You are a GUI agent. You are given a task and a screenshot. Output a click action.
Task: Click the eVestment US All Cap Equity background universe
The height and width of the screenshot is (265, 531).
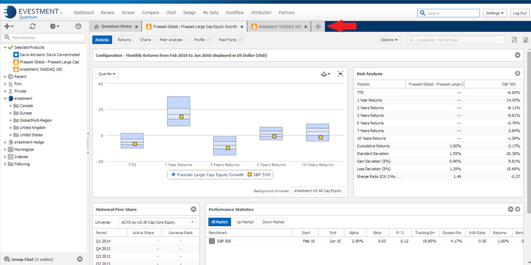click(318, 191)
